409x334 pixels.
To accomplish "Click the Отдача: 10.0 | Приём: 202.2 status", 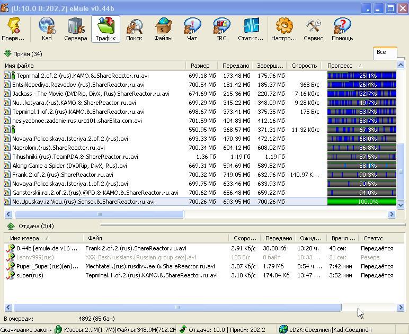I will (x=227, y=330).
